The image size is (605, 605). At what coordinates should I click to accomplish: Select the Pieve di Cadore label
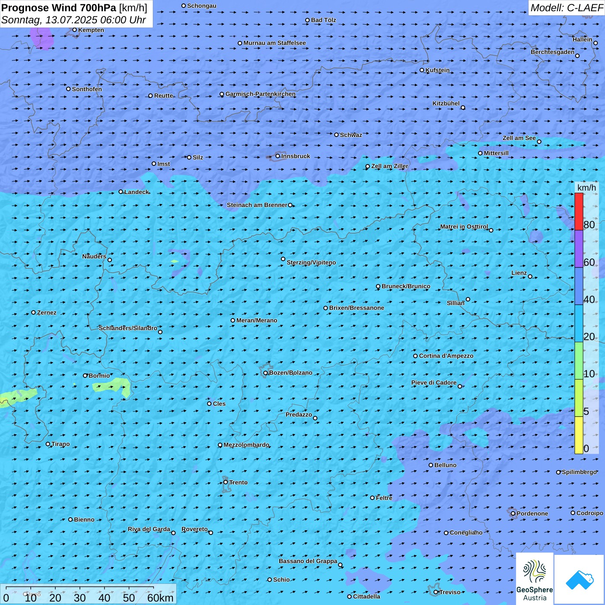click(434, 382)
